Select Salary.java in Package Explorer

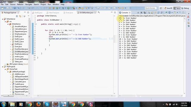coord(19,62)
